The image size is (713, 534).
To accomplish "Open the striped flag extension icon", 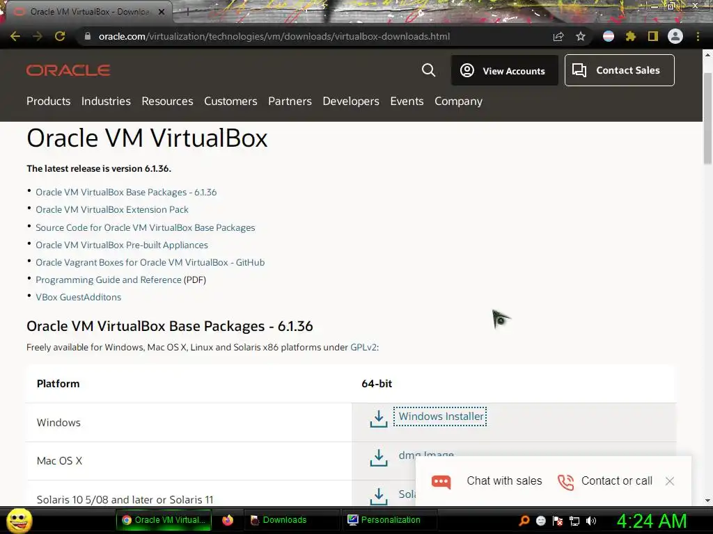I will click(x=609, y=36).
